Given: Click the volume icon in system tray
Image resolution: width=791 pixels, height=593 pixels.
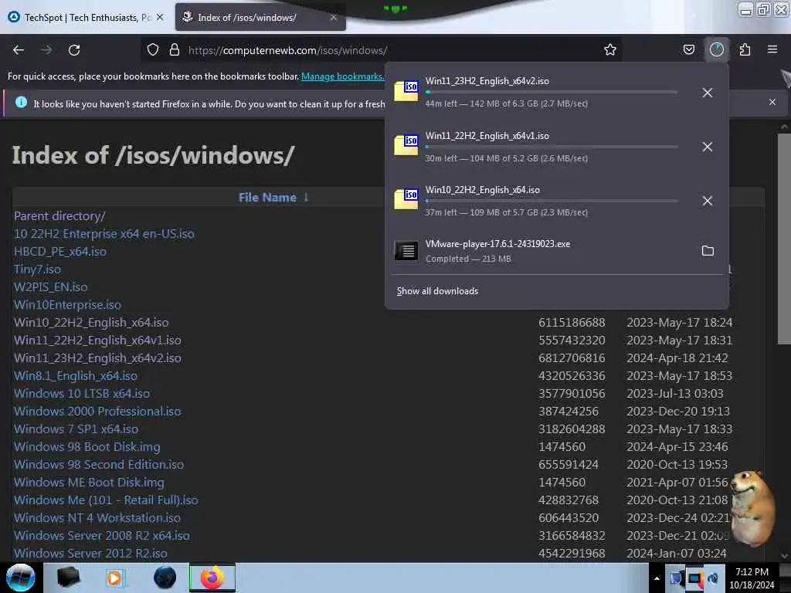Looking at the screenshot, I should (x=713, y=578).
